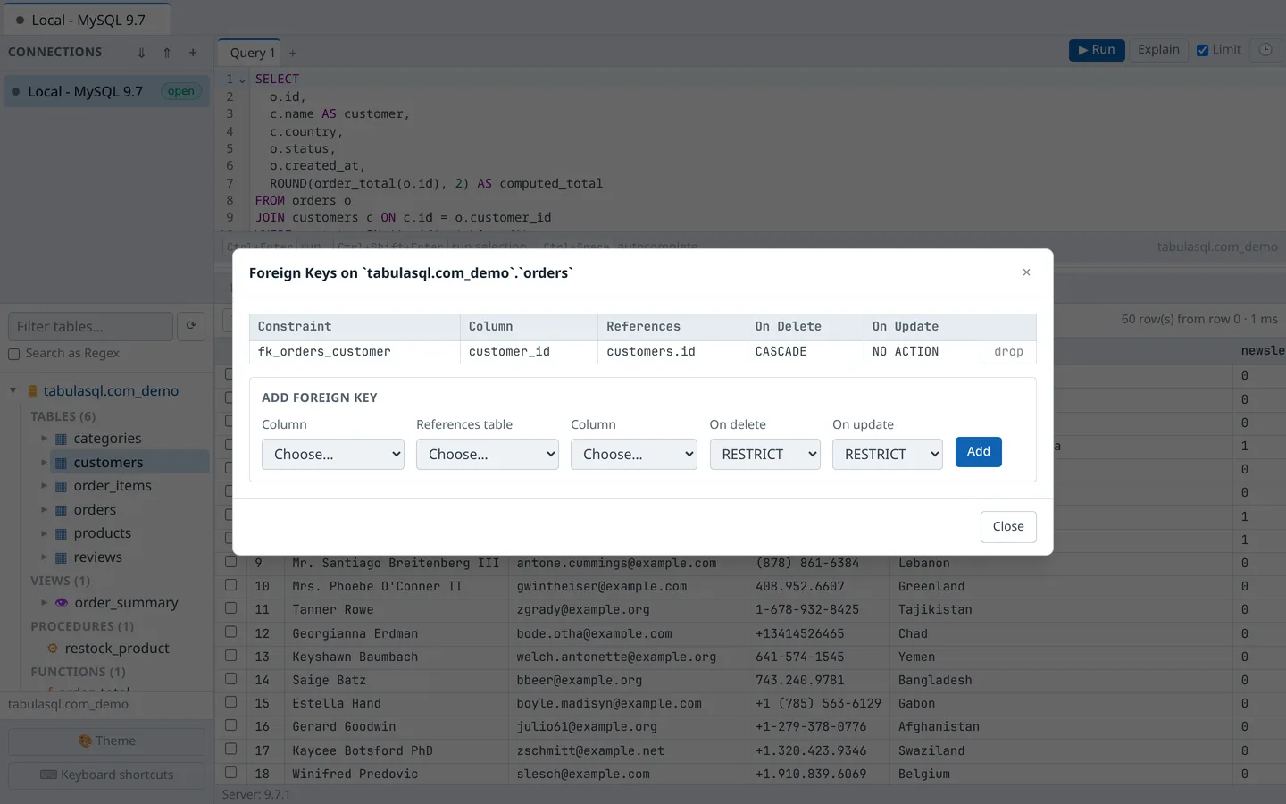Image resolution: width=1286 pixels, height=804 pixels.
Task: Open query history clock icon
Action: click(x=1265, y=50)
